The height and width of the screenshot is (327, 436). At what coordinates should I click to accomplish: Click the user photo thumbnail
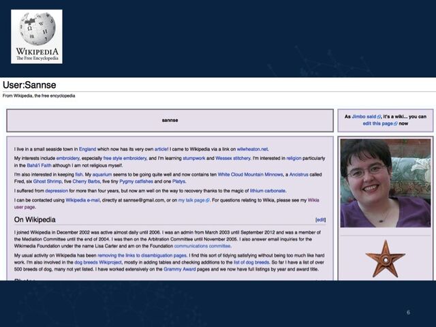click(x=386, y=183)
